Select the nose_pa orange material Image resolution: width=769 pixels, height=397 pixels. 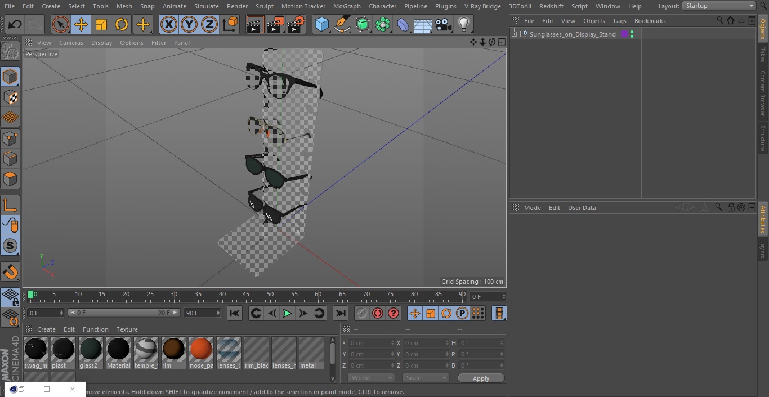201,353
